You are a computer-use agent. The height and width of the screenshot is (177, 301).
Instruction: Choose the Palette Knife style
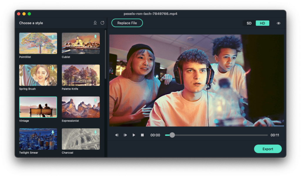coord(81,75)
